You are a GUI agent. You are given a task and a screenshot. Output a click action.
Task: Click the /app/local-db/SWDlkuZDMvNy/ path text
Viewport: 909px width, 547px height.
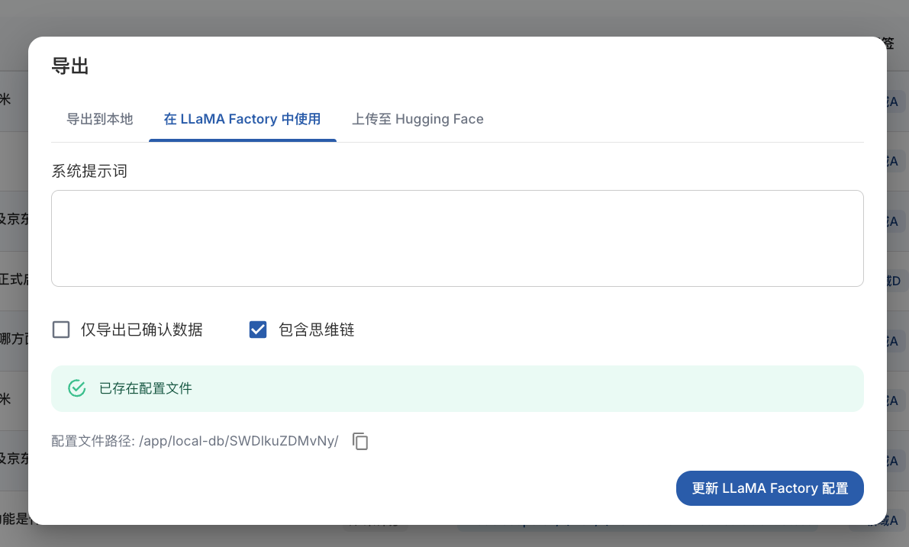click(x=238, y=441)
